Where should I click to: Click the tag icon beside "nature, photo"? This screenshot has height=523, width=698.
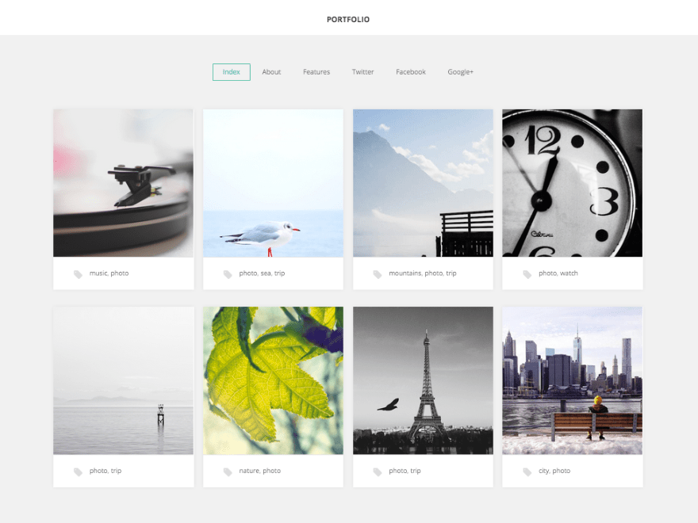tap(227, 470)
